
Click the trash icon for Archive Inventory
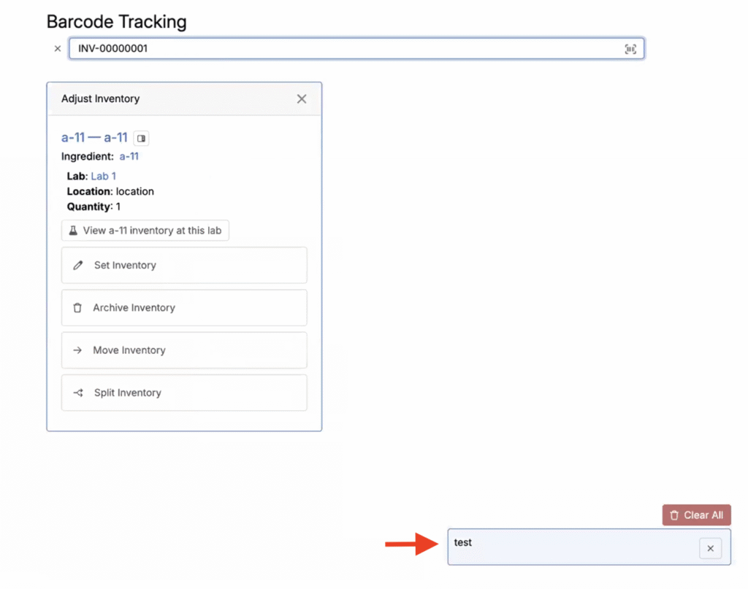(77, 307)
